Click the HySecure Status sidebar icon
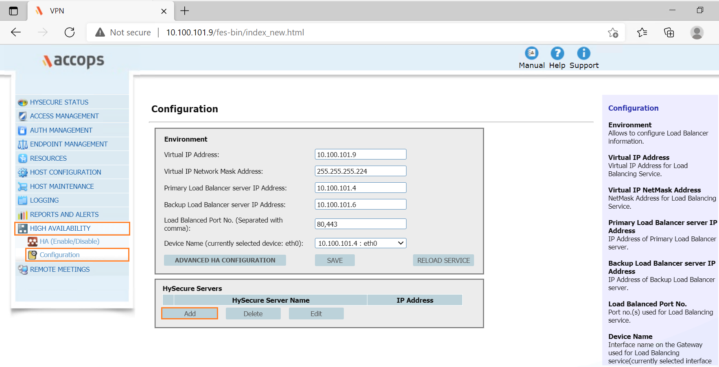The height and width of the screenshot is (367, 719). coord(23,103)
